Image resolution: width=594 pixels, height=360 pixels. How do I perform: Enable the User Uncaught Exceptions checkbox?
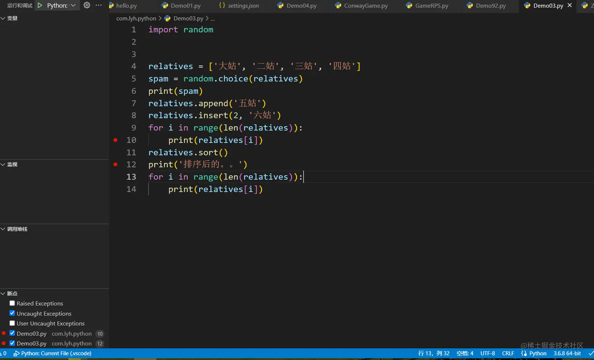tap(12, 323)
